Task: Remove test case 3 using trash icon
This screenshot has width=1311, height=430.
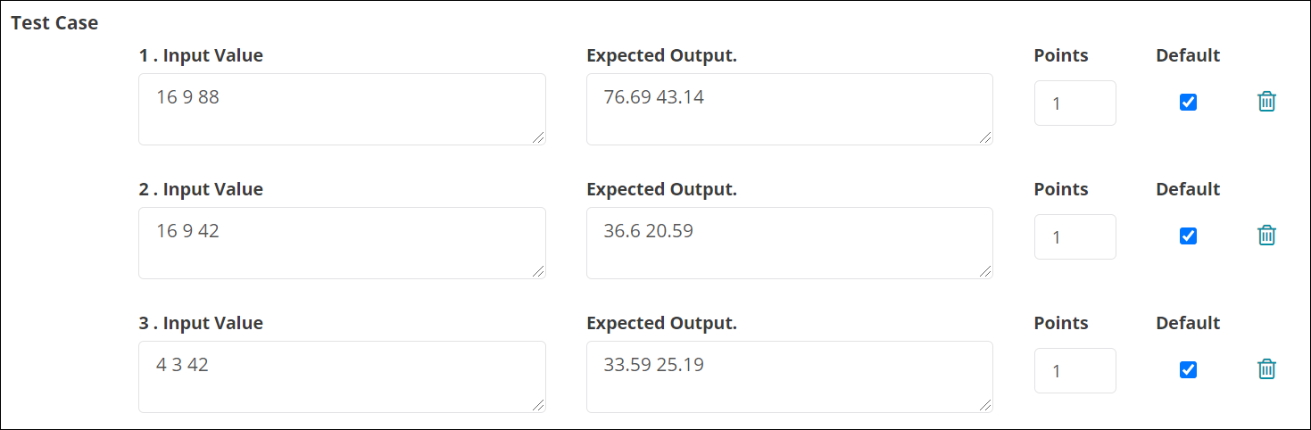Action: (1266, 369)
